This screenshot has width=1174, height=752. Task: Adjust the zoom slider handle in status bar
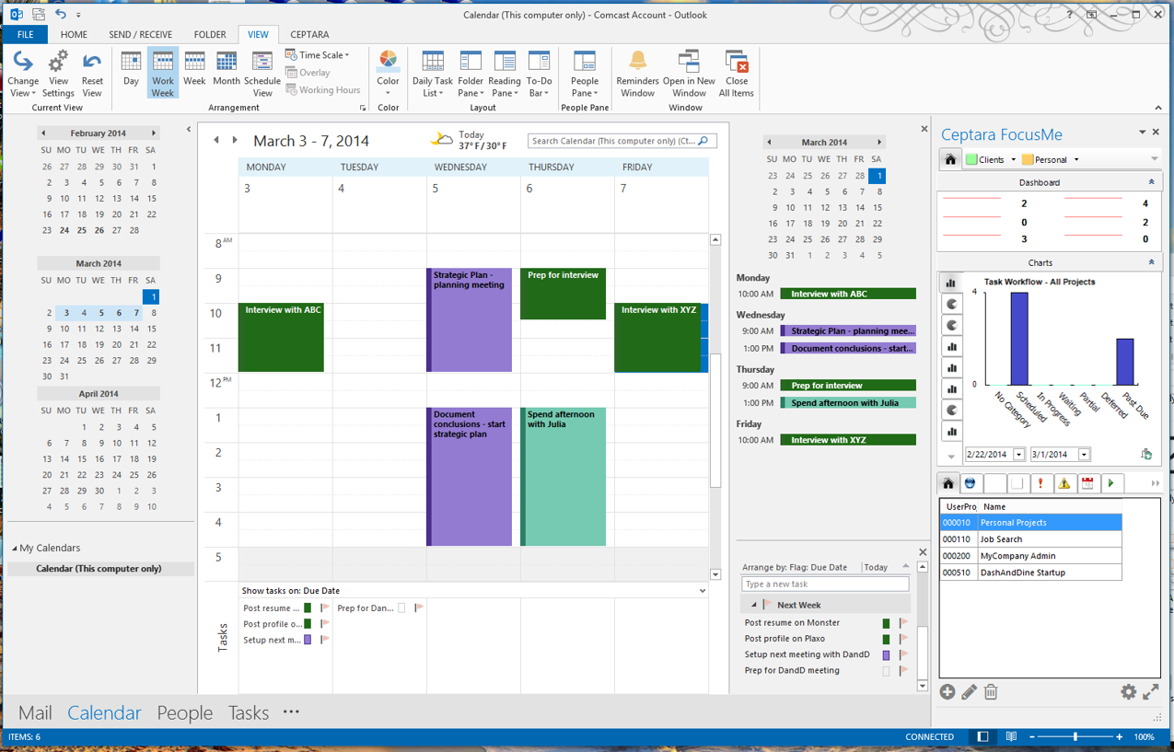pos(1075,737)
